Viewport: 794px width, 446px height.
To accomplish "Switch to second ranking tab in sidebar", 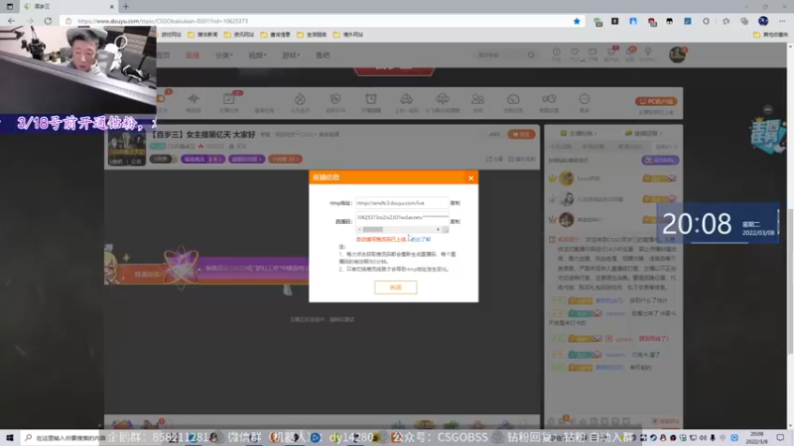I will click(x=593, y=147).
